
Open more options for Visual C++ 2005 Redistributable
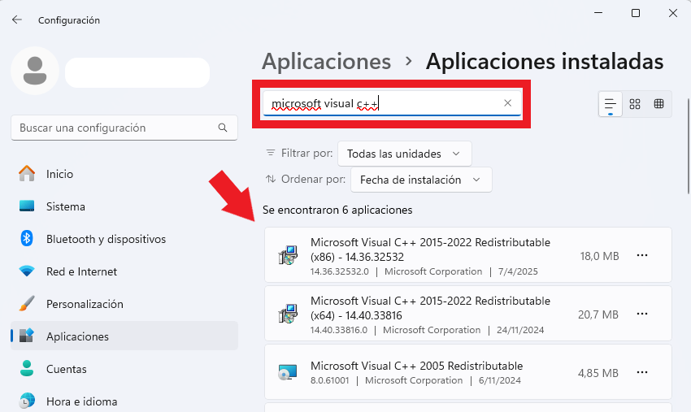pyautogui.click(x=642, y=372)
